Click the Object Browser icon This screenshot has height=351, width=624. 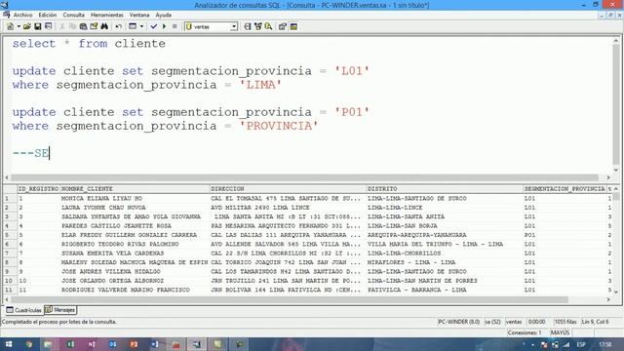[x=257, y=26]
